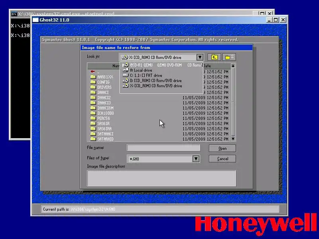The width and height of the screenshot is (319, 239).
Task: Click the PERC56 row date text
Action: 205,118
